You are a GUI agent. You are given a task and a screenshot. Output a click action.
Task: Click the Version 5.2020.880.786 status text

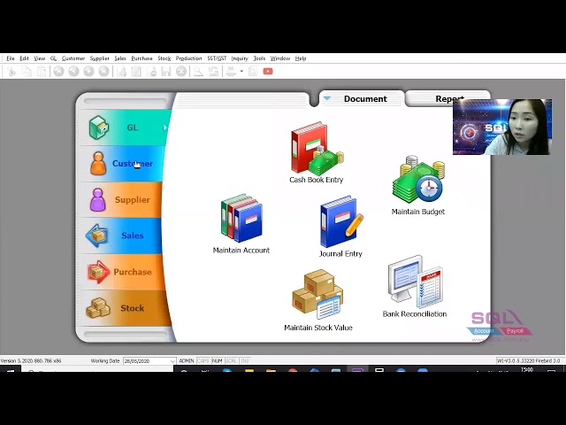click(x=31, y=360)
